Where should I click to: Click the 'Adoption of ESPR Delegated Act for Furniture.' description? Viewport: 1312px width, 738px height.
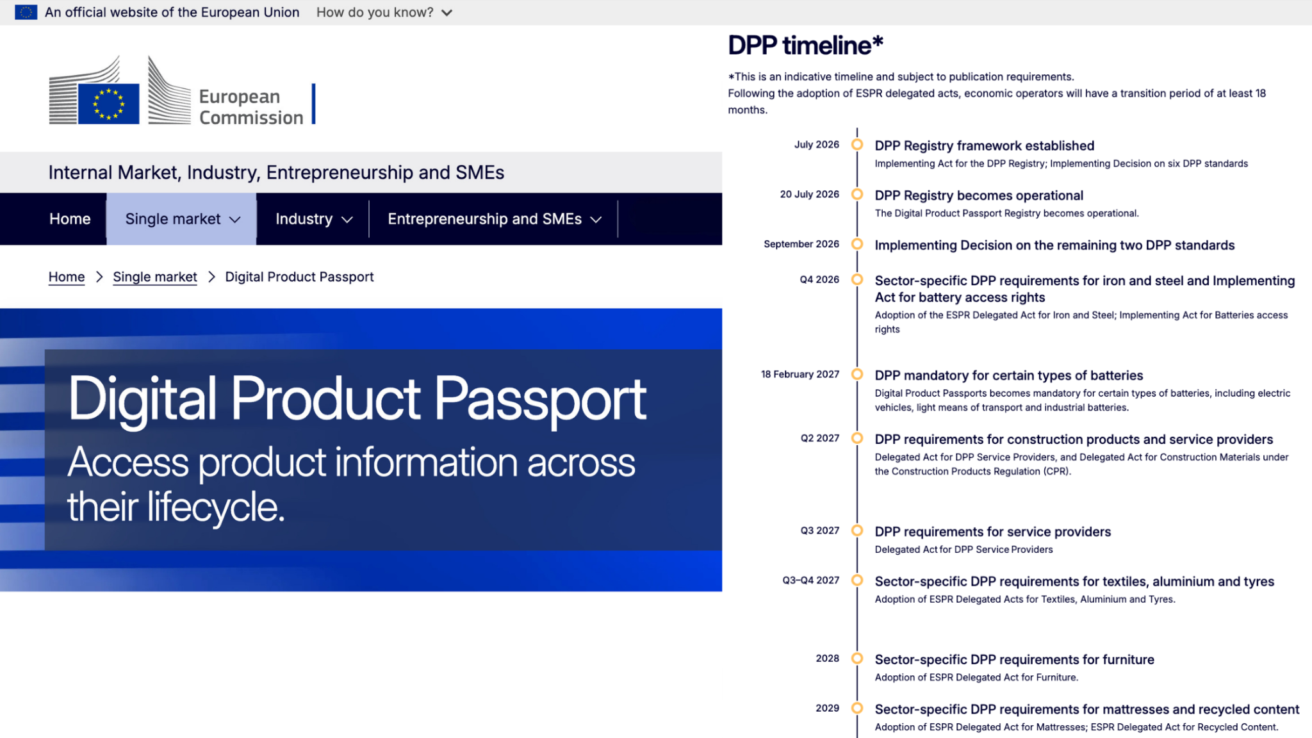[976, 678]
